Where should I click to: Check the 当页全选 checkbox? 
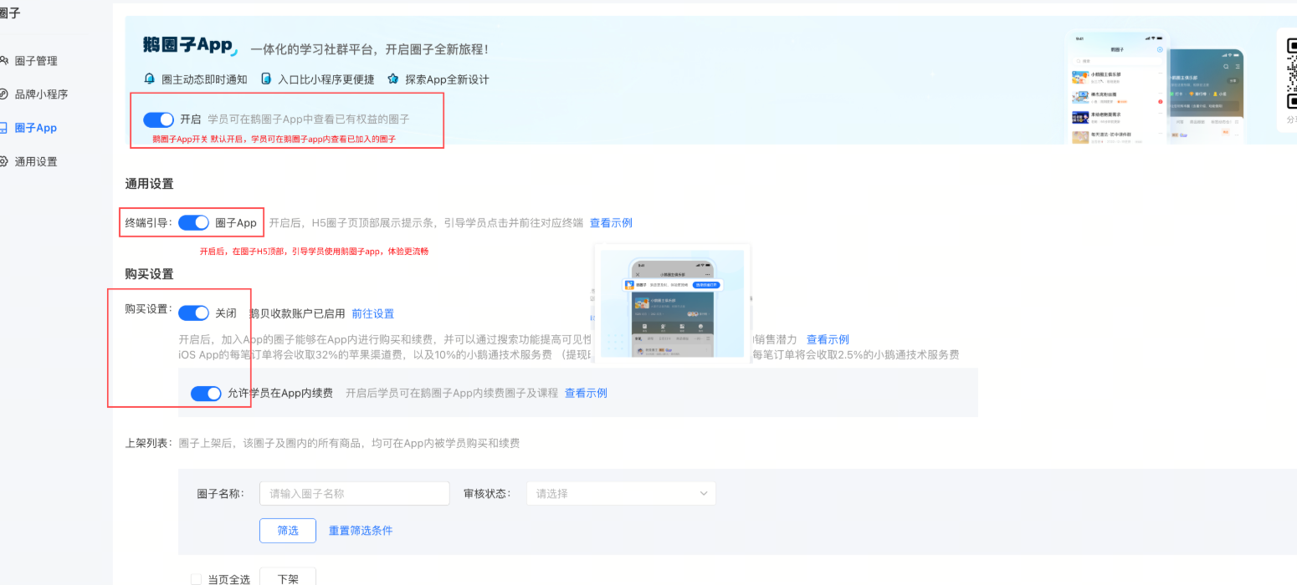tap(196, 578)
